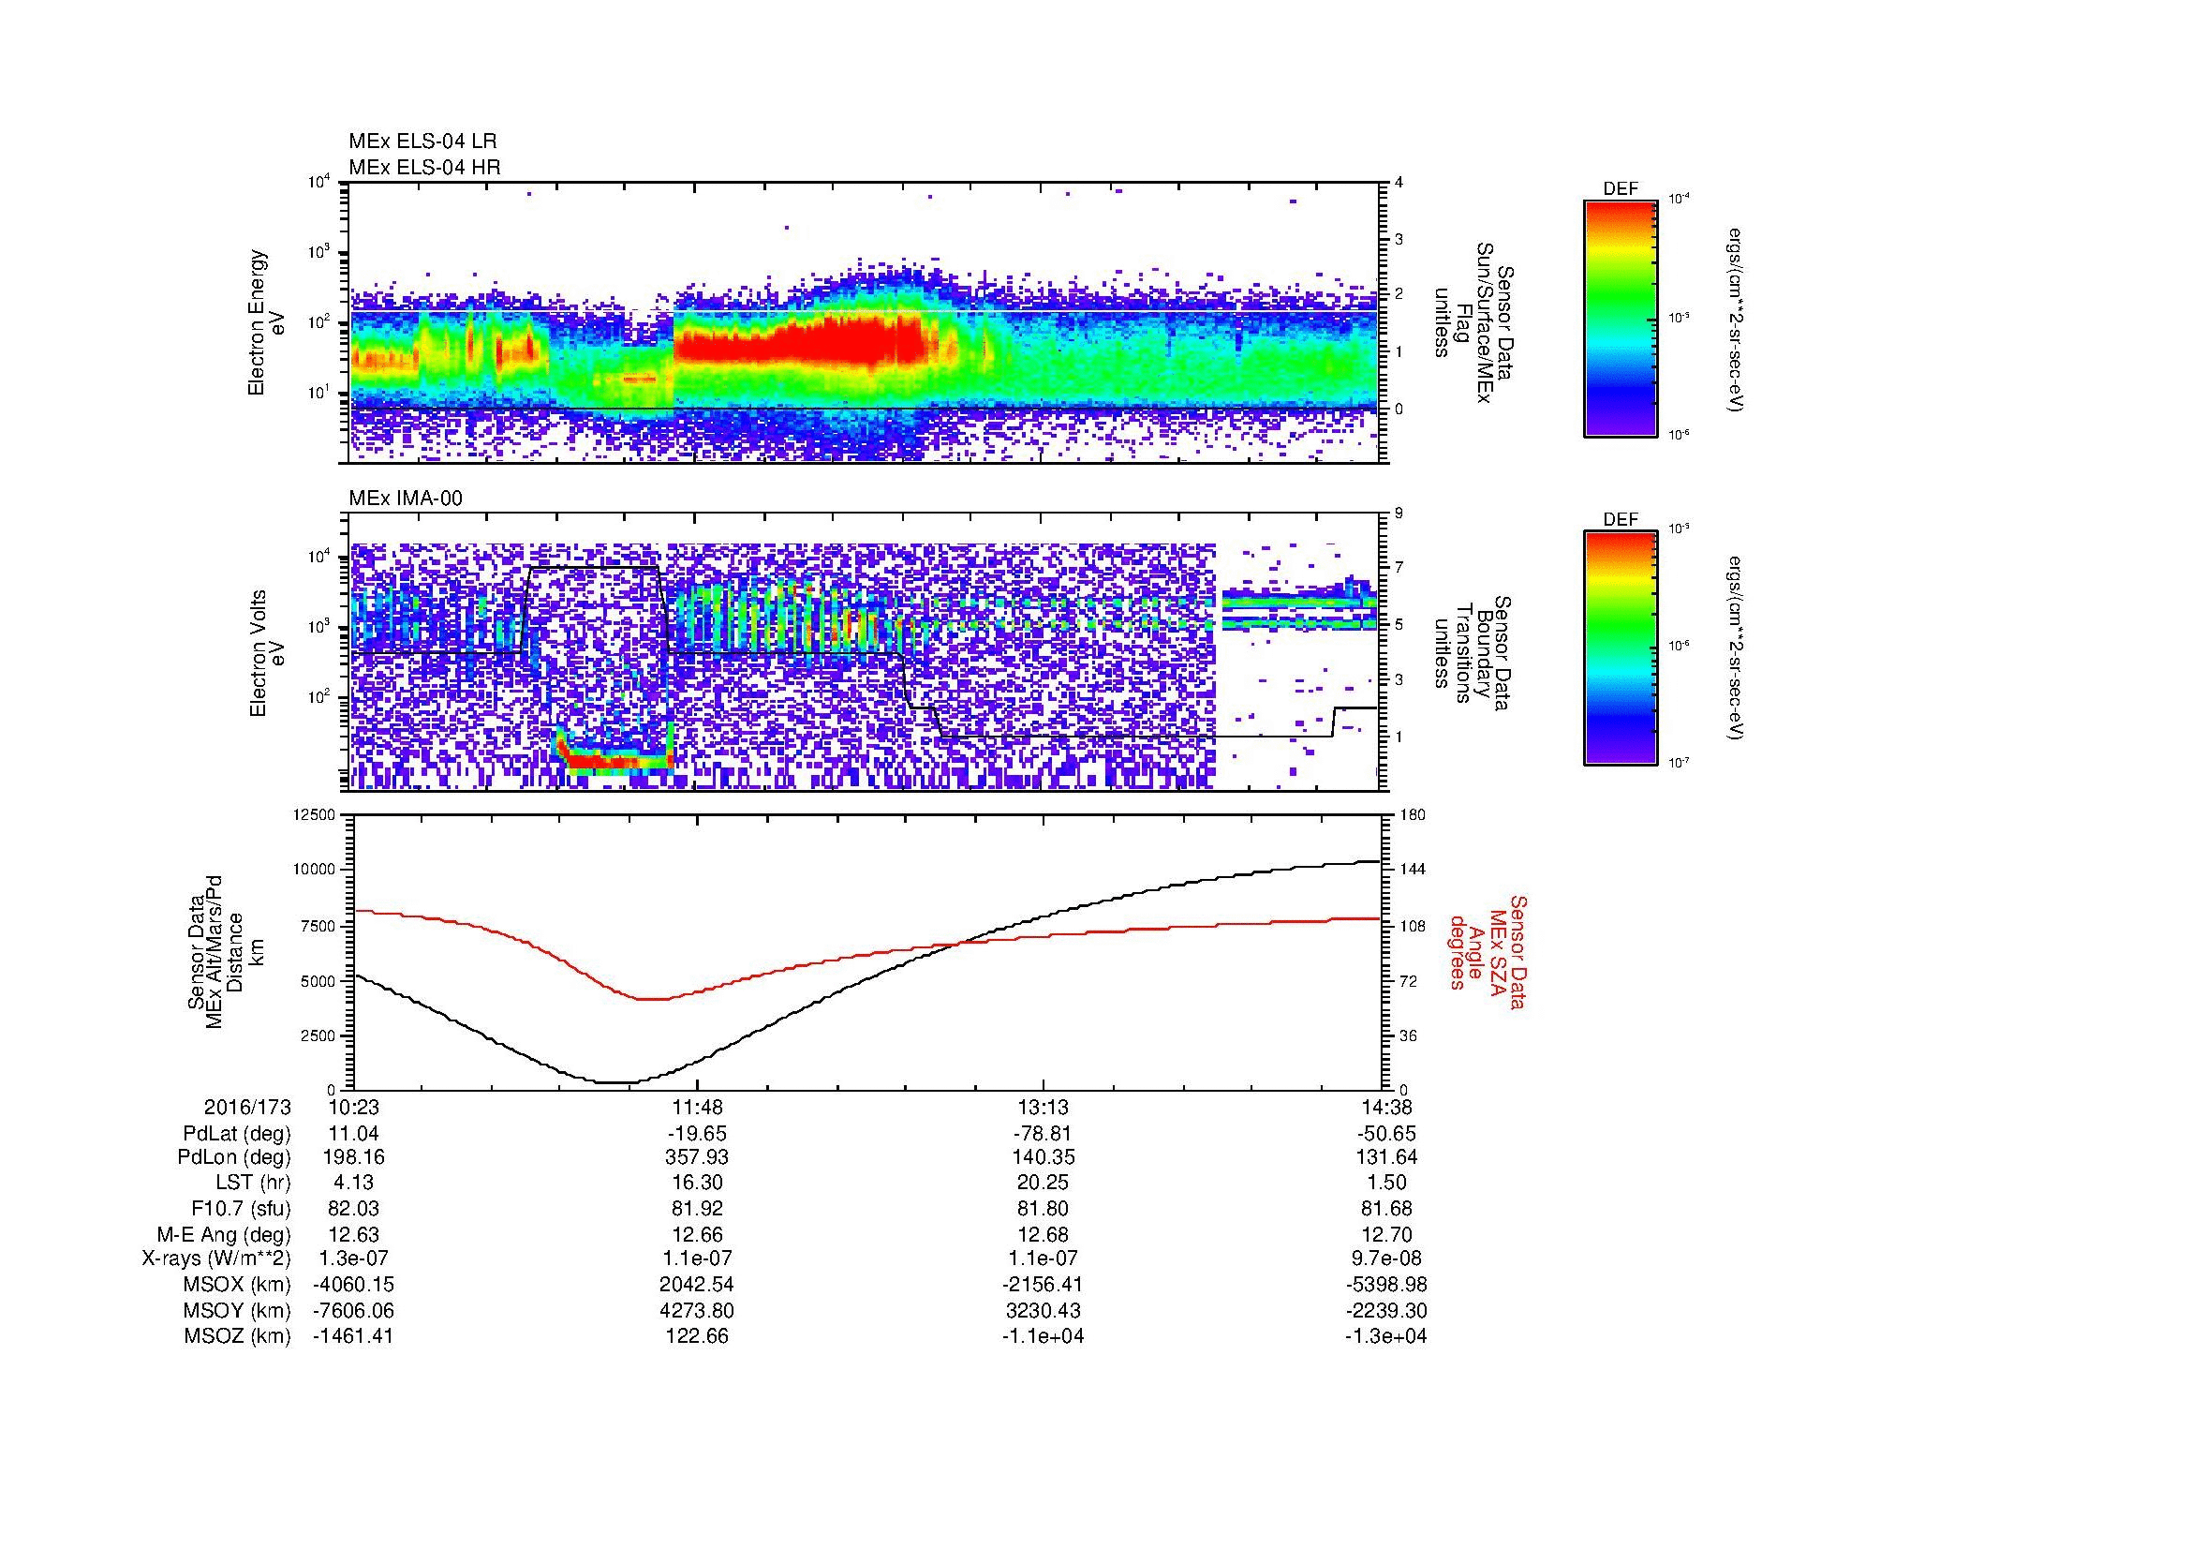Click PdLat value '11.04'
The width and height of the screenshot is (2191, 1549).
click(353, 1134)
